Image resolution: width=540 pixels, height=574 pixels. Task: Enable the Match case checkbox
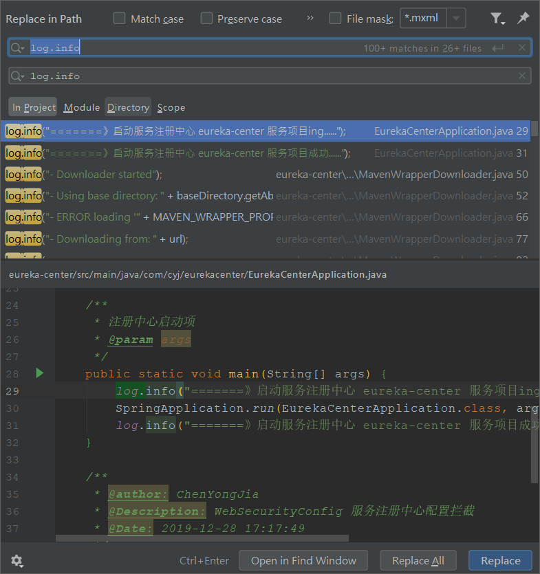[119, 19]
